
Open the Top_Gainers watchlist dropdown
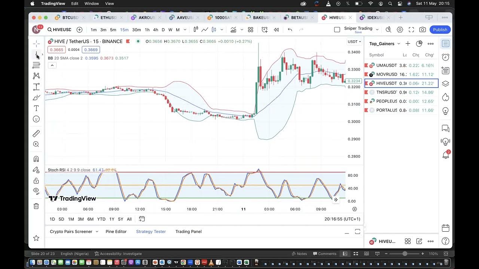pyautogui.click(x=385, y=44)
